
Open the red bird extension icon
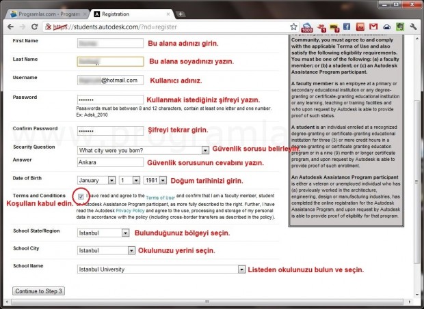pyautogui.click(x=321, y=27)
